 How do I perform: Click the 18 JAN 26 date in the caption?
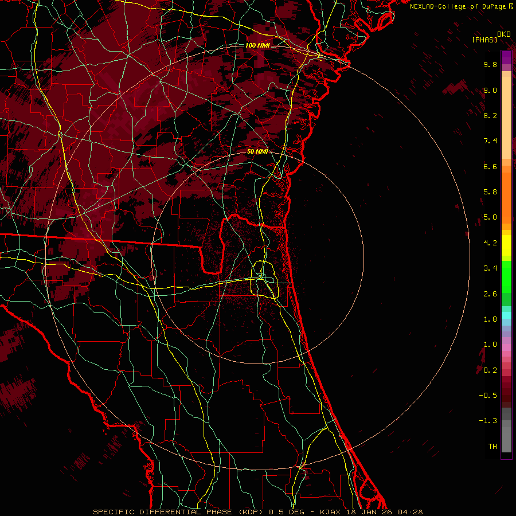point(370,512)
